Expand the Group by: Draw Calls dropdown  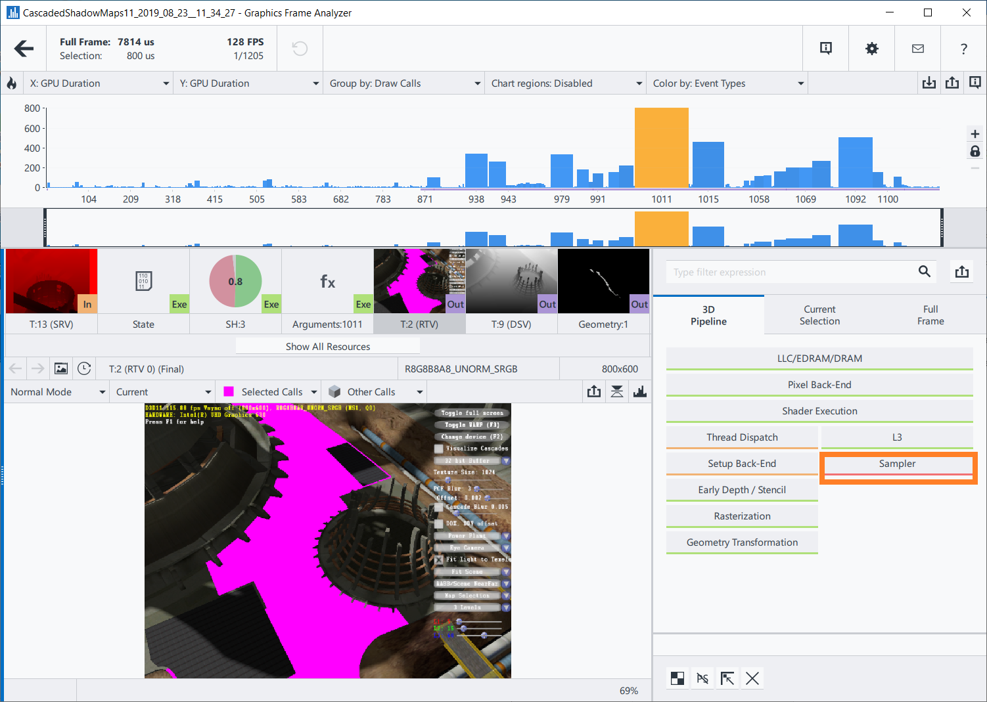[x=405, y=83]
